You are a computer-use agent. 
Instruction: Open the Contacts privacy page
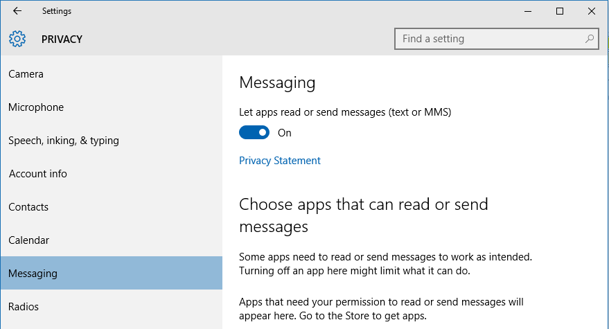click(x=112, y=206)
